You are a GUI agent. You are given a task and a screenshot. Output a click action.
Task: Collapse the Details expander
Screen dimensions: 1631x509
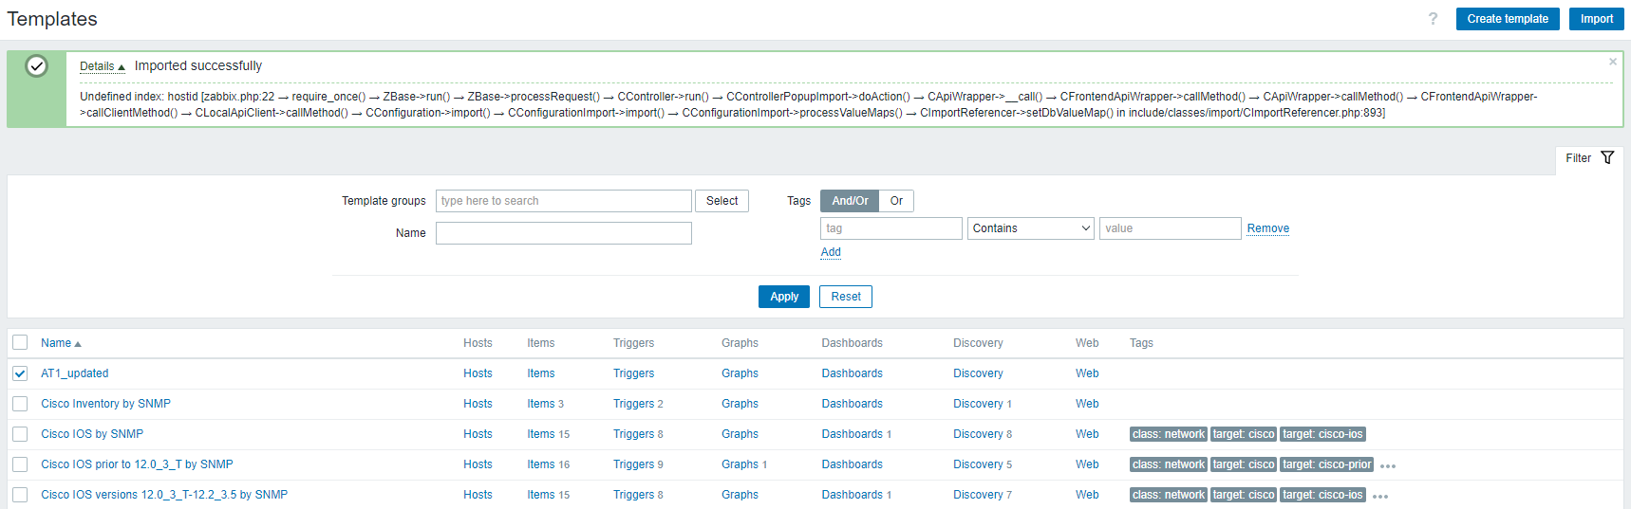pos(103,66)
